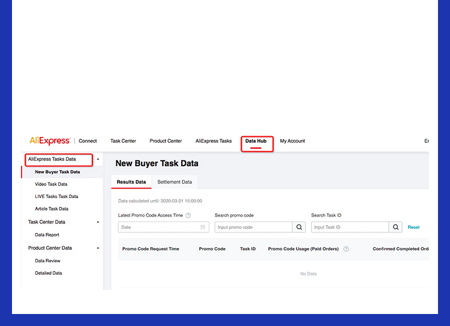Open Data Report under Task Center Data

pos(47,235)
